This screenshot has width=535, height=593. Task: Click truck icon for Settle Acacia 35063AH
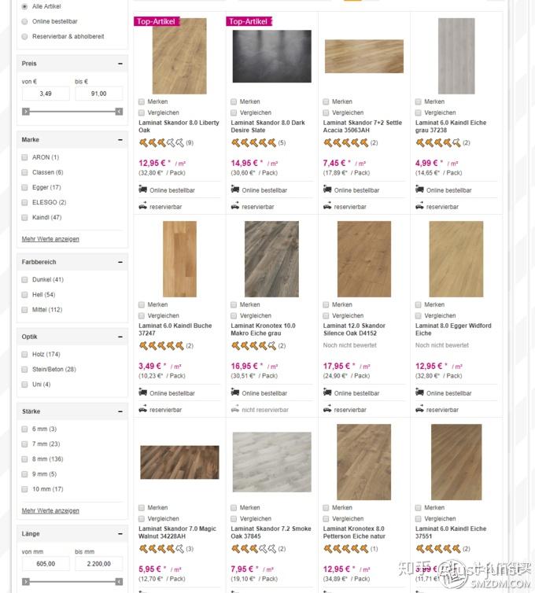click(x=327, y=189)
